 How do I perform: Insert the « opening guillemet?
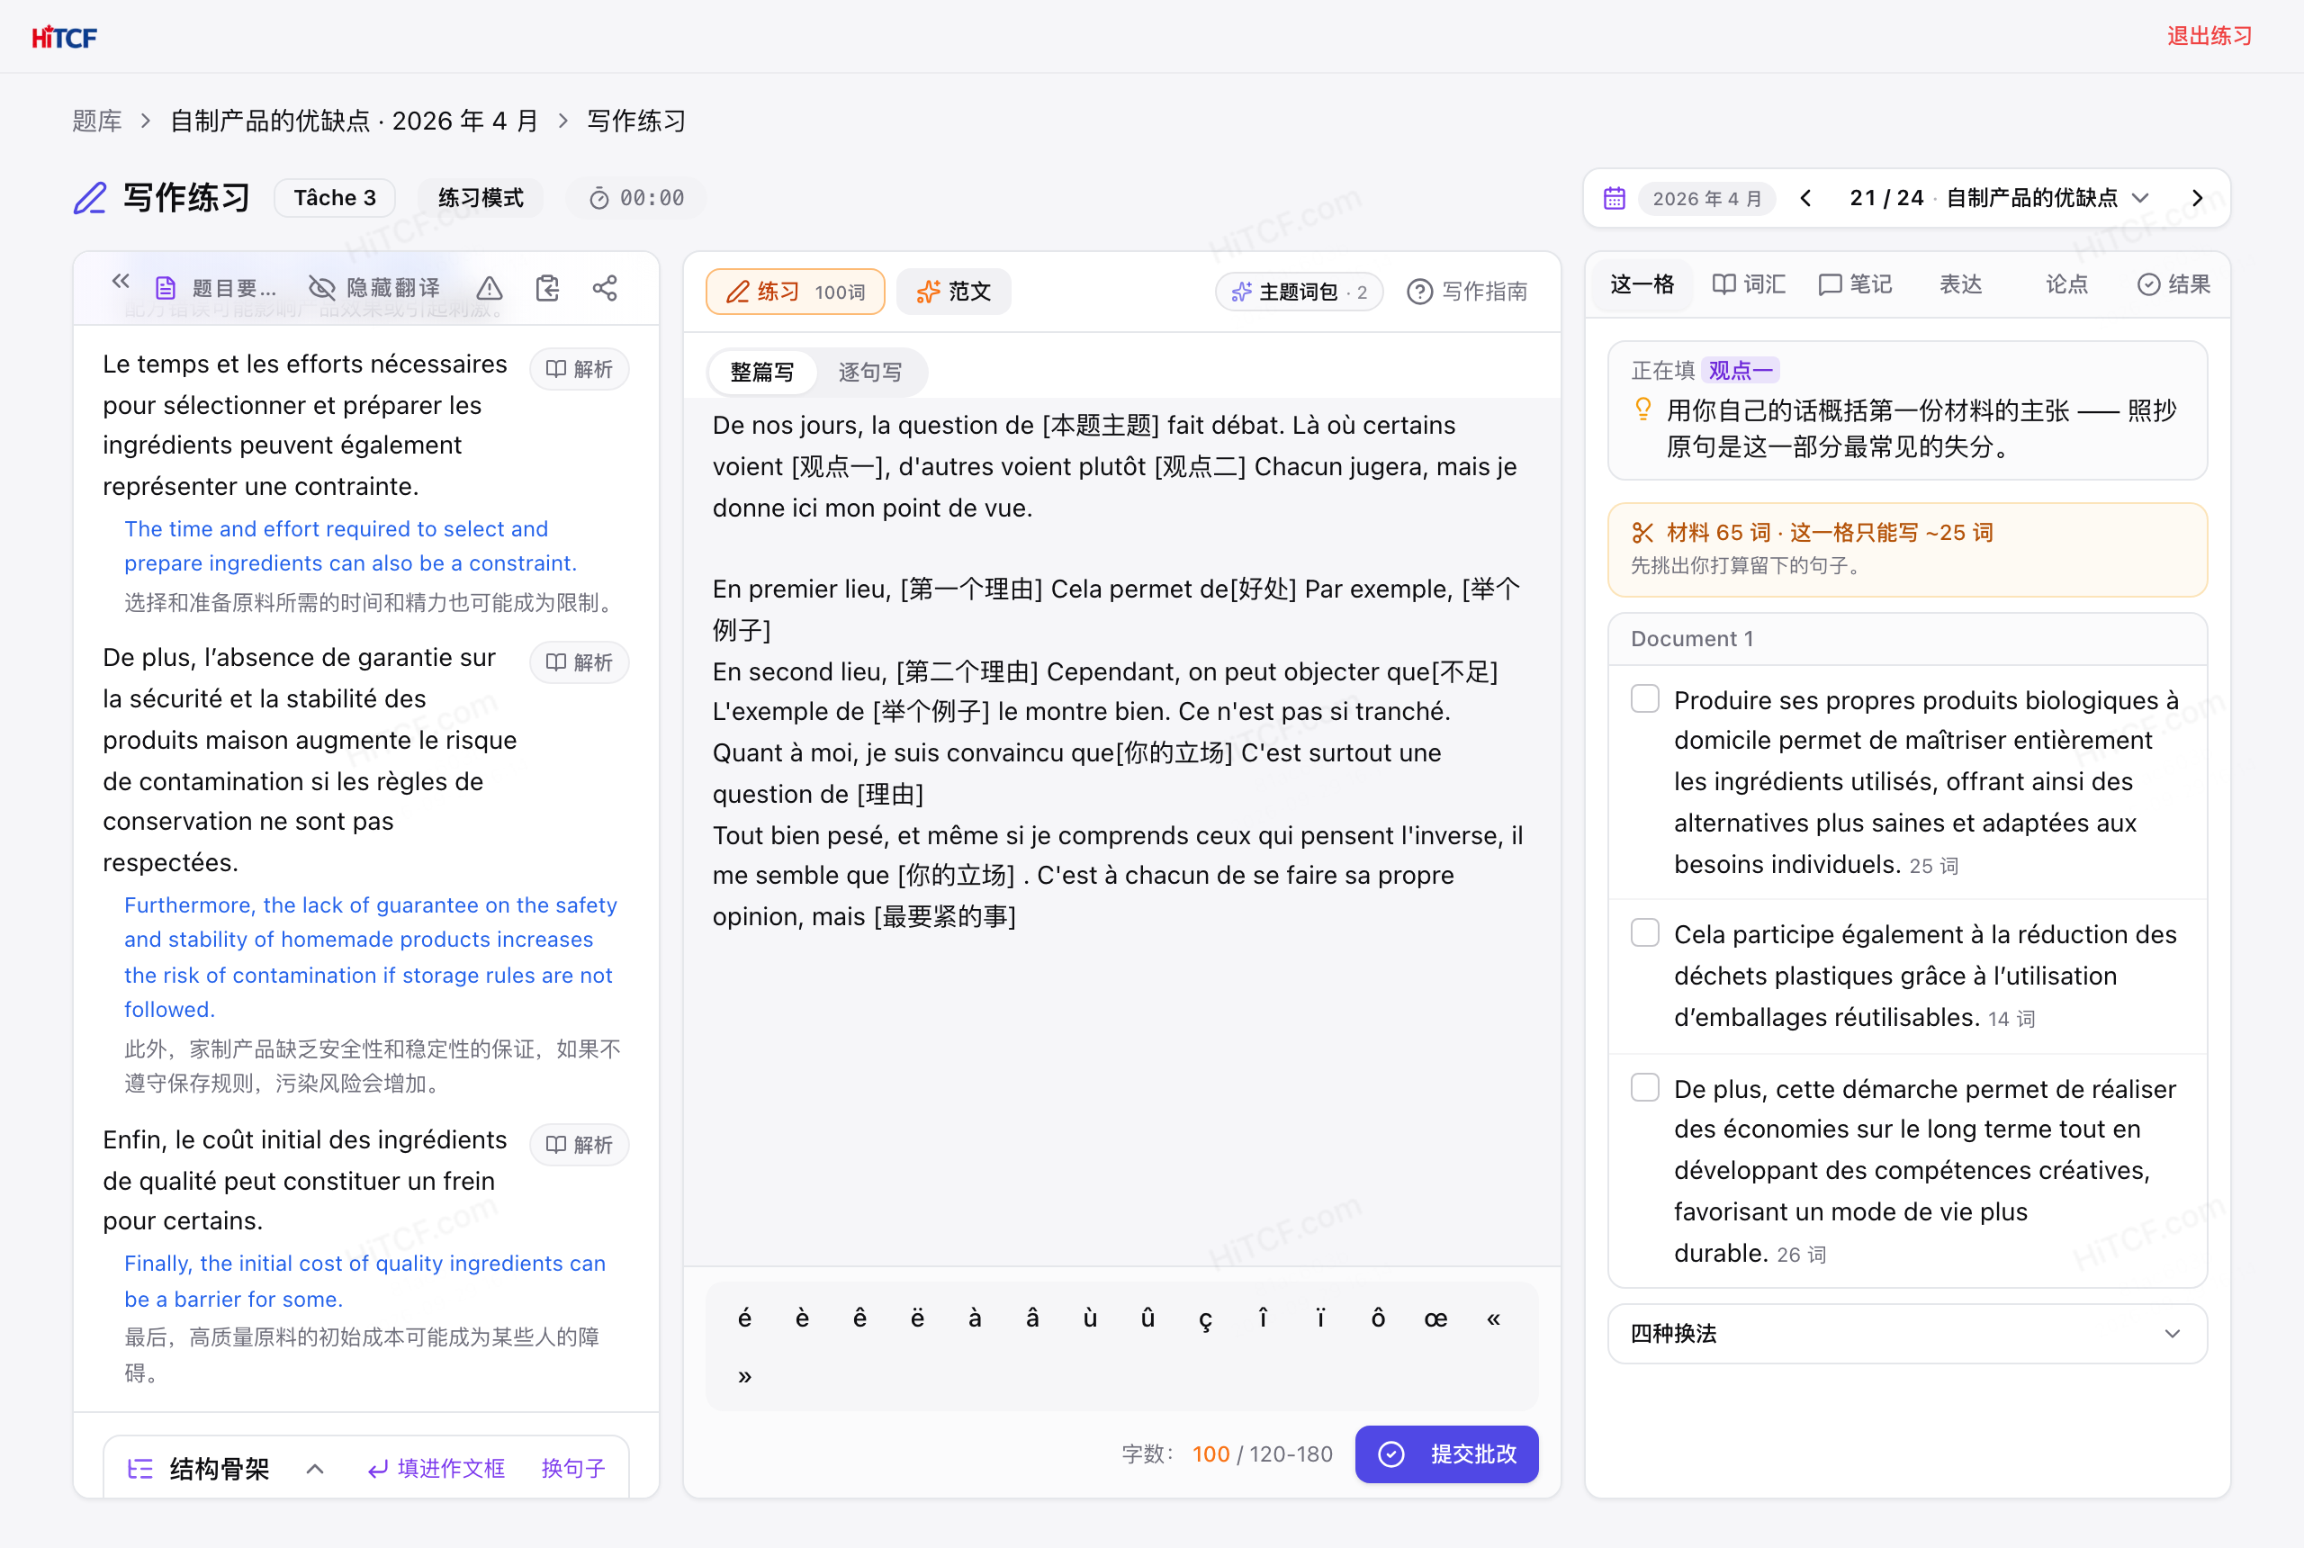click(x=1494, y=1319)
